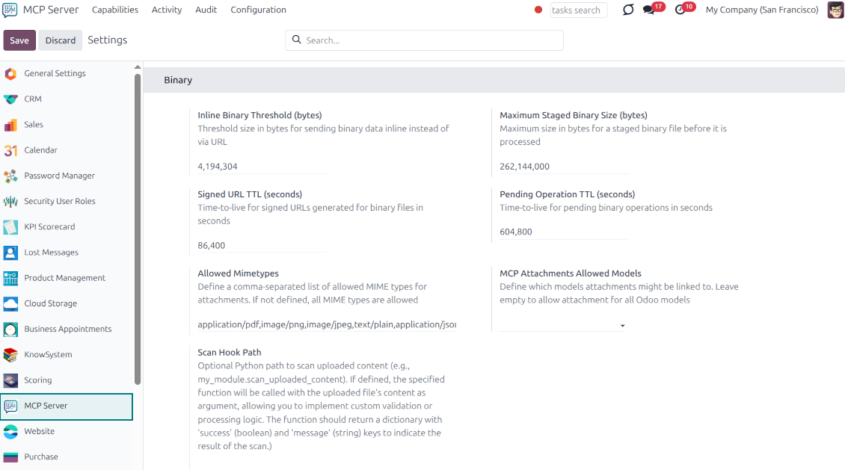Viewport: 845px width, 470px height.
Task: Open the activities clock icon with badge 10
Action: [x=680, y=10]
